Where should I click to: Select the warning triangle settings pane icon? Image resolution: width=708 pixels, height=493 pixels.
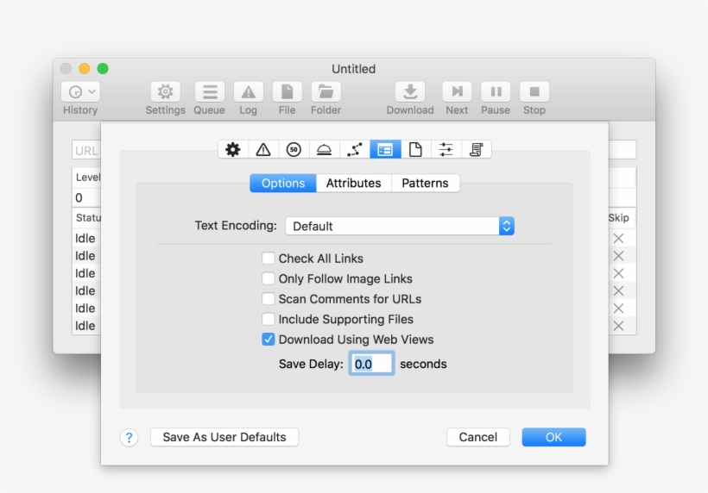(263, 149)
